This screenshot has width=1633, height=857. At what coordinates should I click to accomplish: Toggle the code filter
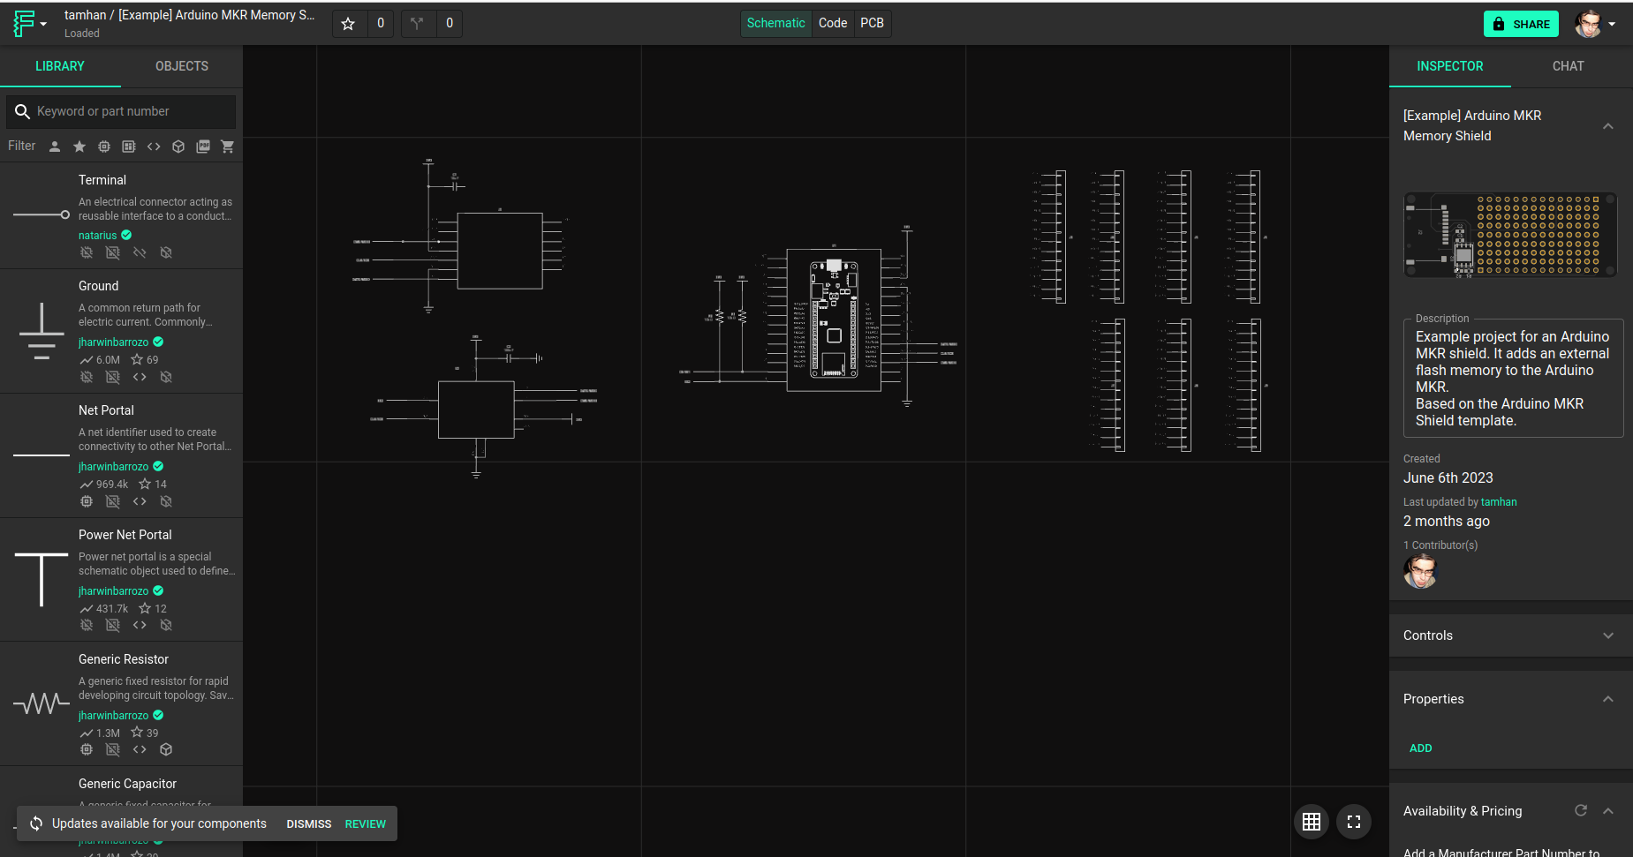pos(154,147)
